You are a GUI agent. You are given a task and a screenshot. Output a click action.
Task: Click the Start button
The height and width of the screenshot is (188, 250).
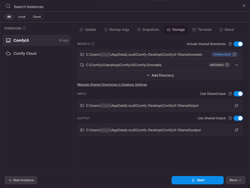click(x=198, y=180)
